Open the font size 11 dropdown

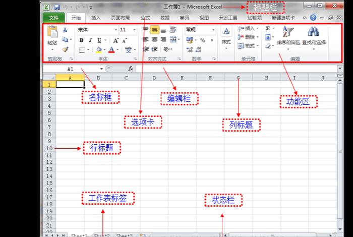pyautogui.click(x=135, y=30)
